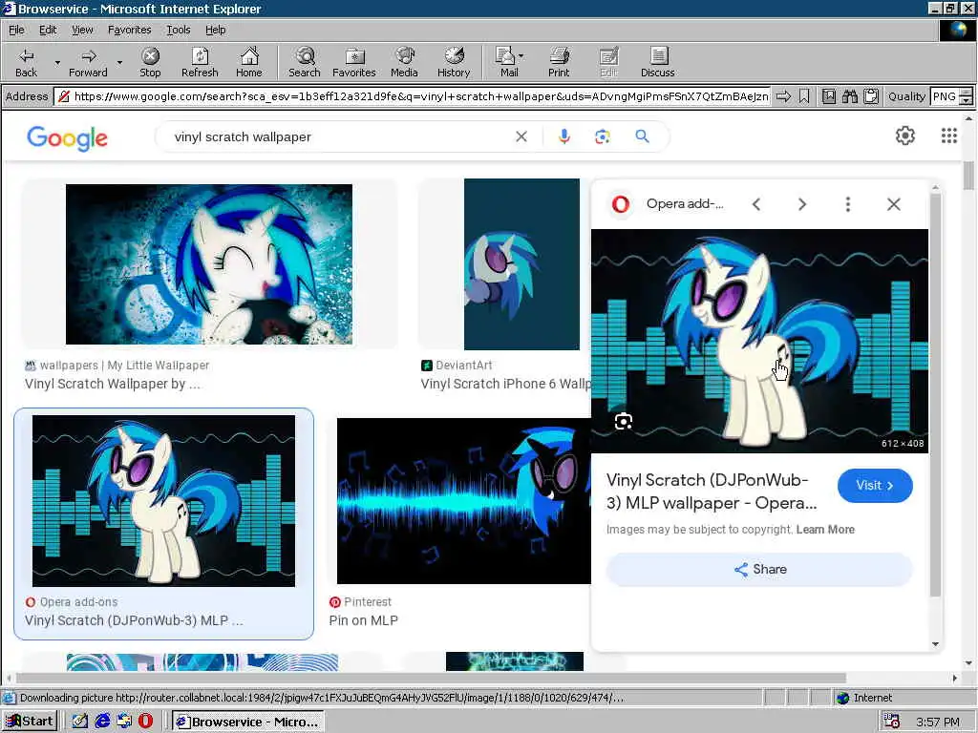Click the Back toolbar button
The height and width of the screenshot is (733, 978).
pyautogui.click(x=26, y=62)
